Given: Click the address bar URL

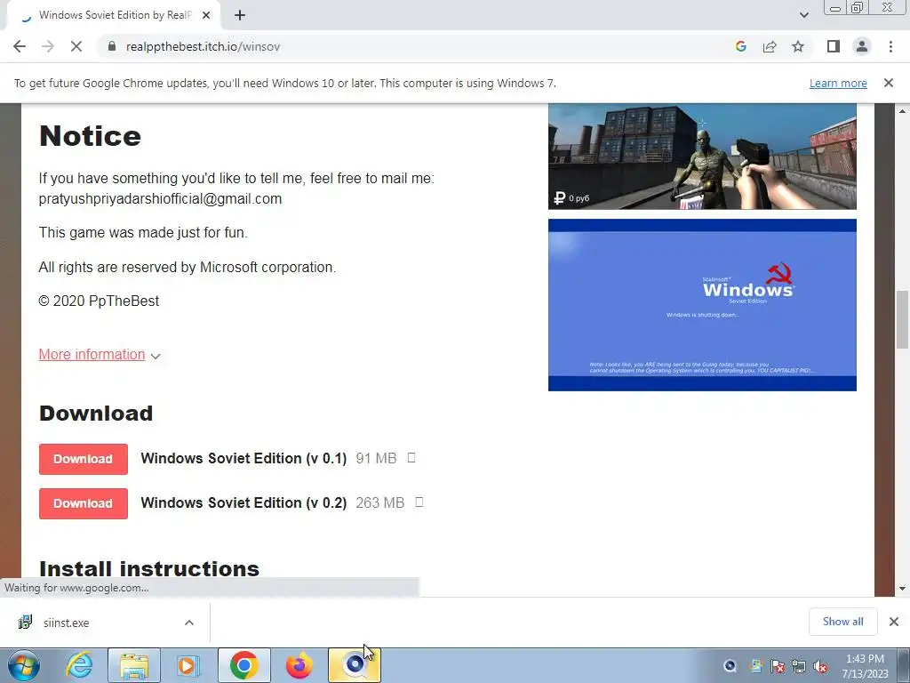Looking at the screenshot, I should pos(204,46).
